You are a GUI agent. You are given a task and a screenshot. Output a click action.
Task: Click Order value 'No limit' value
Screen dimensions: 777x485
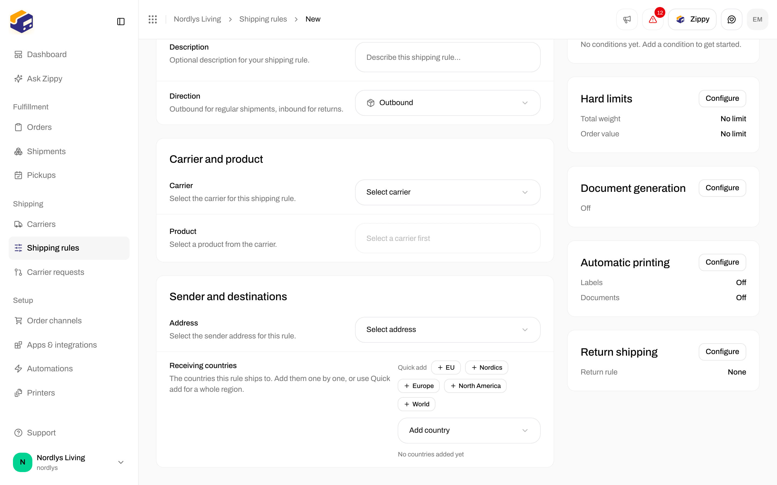pyautogui.click(x=733, y=134)
